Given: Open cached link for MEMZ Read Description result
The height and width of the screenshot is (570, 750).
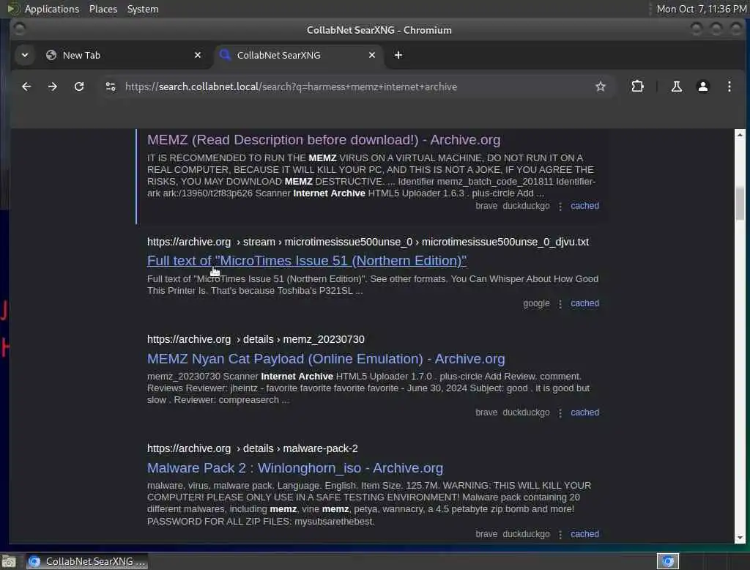Looking at the screenshot, I should 584,206.
